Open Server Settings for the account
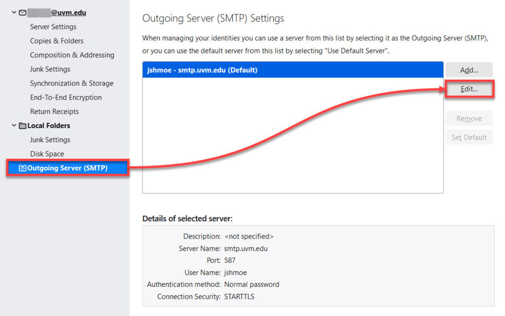This screenshot has height=316, width=505. coord(53,27)
